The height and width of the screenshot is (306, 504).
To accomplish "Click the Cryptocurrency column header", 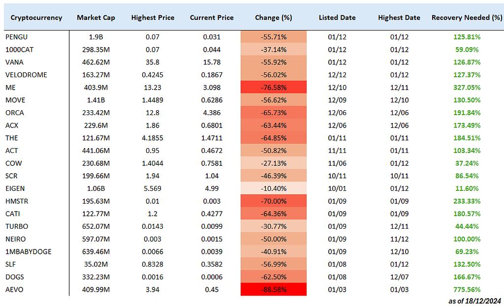I will [x=36, y=18].
